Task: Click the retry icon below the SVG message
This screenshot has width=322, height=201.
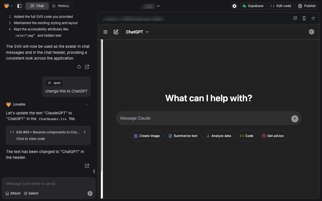Action: pyautogui.click(x=79, y=67)
